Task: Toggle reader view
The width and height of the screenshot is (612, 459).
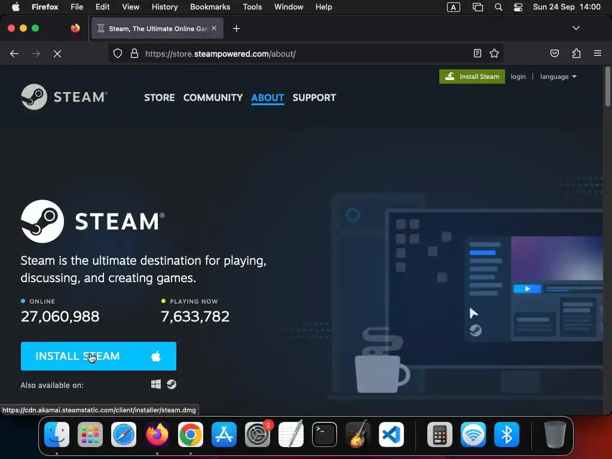Action: 477,53
